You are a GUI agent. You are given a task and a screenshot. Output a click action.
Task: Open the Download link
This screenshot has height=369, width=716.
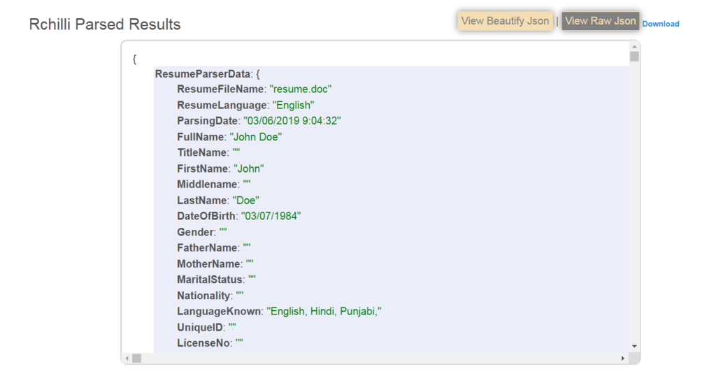[x=660, y=24]
